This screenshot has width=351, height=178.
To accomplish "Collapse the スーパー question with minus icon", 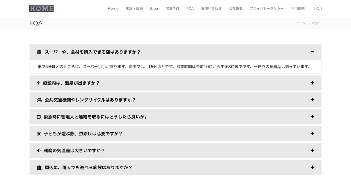I will [x=312, y=52].
